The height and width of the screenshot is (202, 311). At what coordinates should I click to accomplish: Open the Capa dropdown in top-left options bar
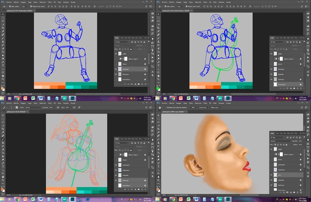click(24, 6)
